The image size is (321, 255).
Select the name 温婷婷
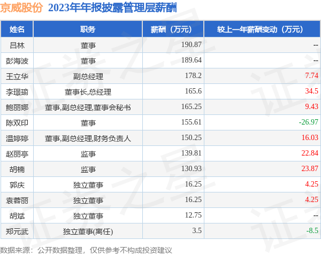[x=17, y=138]
